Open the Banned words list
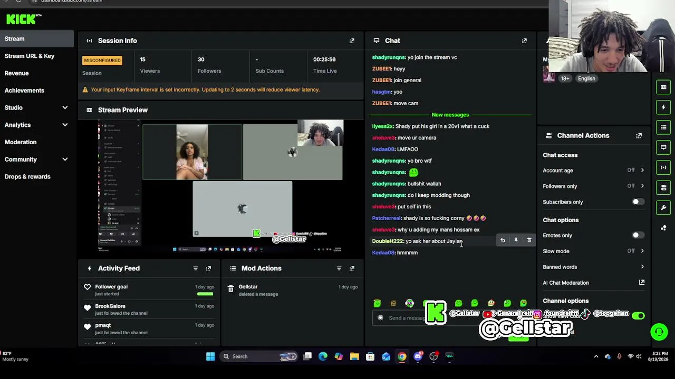The width and height of the screenshot is (675, 379). 593,267
